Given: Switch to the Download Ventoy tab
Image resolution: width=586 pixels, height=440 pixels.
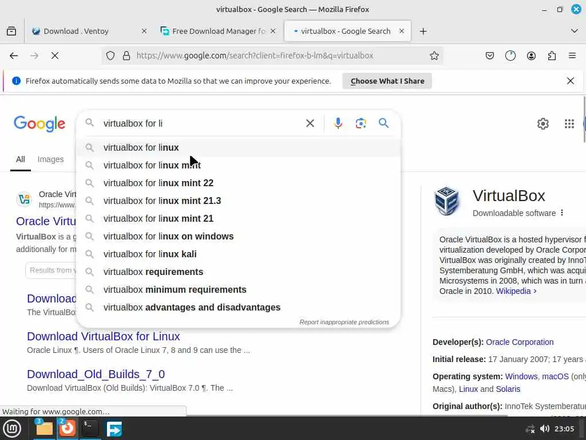Looking at the screenshot, I should [x=90, y=31].
